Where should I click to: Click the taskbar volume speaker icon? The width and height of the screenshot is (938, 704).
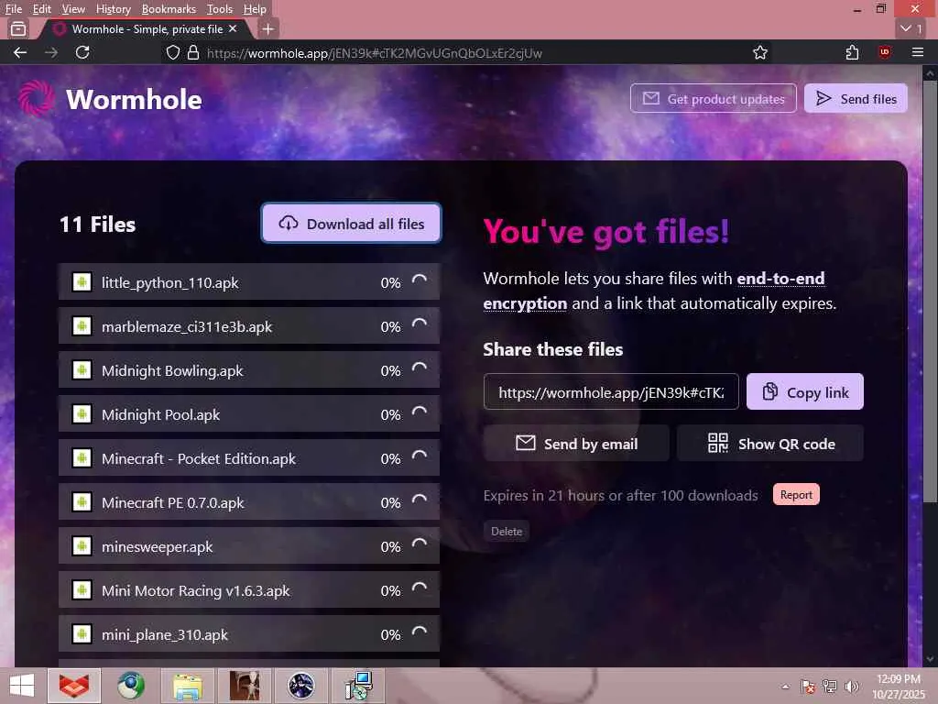click(x=852, y=686)
